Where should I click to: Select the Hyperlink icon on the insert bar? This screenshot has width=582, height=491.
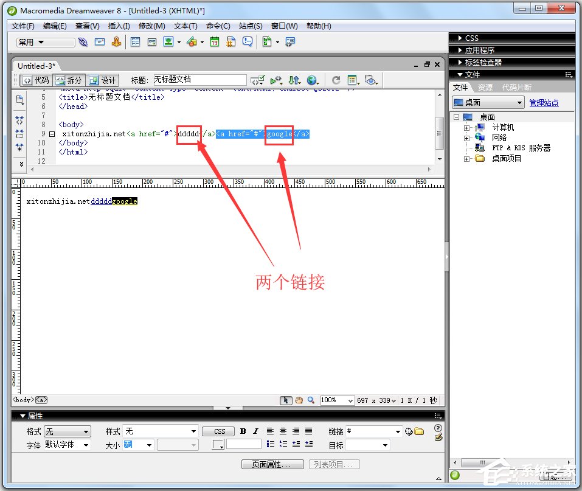point(84,41)
